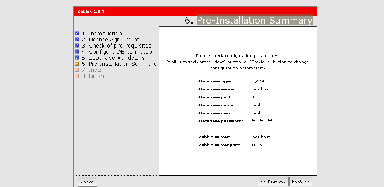Click the checkmark icon beside 1. Introduction
The width and height of the screenshot is (384, 187).
point(77,33)
